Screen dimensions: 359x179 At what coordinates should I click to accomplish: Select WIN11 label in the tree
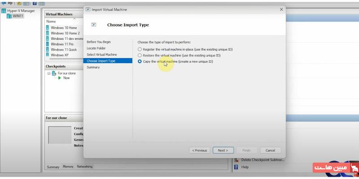click(x=18, y=16)
